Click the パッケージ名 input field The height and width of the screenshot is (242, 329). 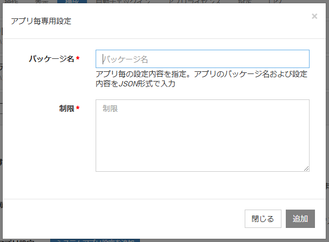tap(202, 59)
